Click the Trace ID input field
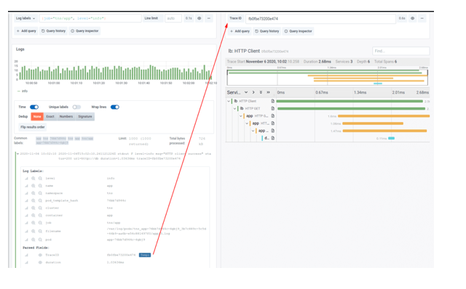 [320, 19]
